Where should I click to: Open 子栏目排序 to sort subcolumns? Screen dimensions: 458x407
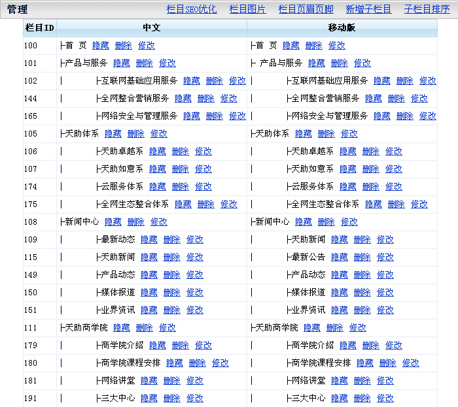pyautogui.click(x=427, y=9)
